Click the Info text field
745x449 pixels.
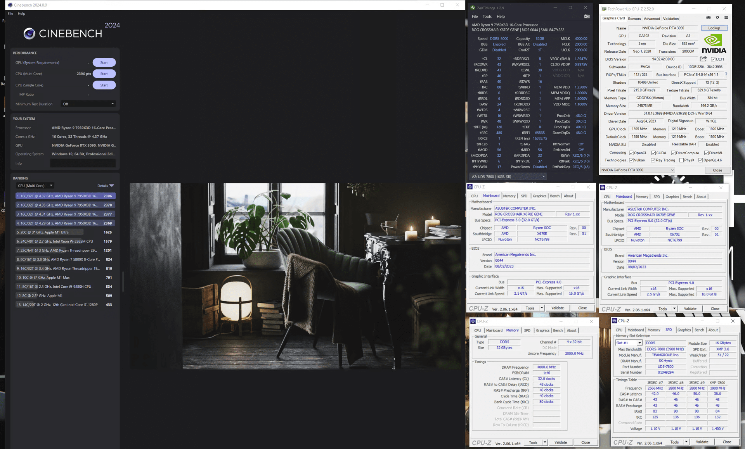pos(83,164)
